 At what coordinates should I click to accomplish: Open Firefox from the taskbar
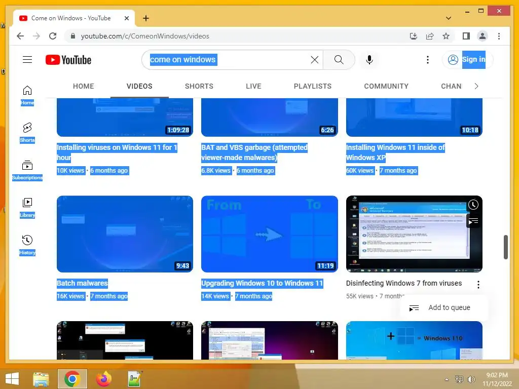pyautogui.click(x=103, y=379)
